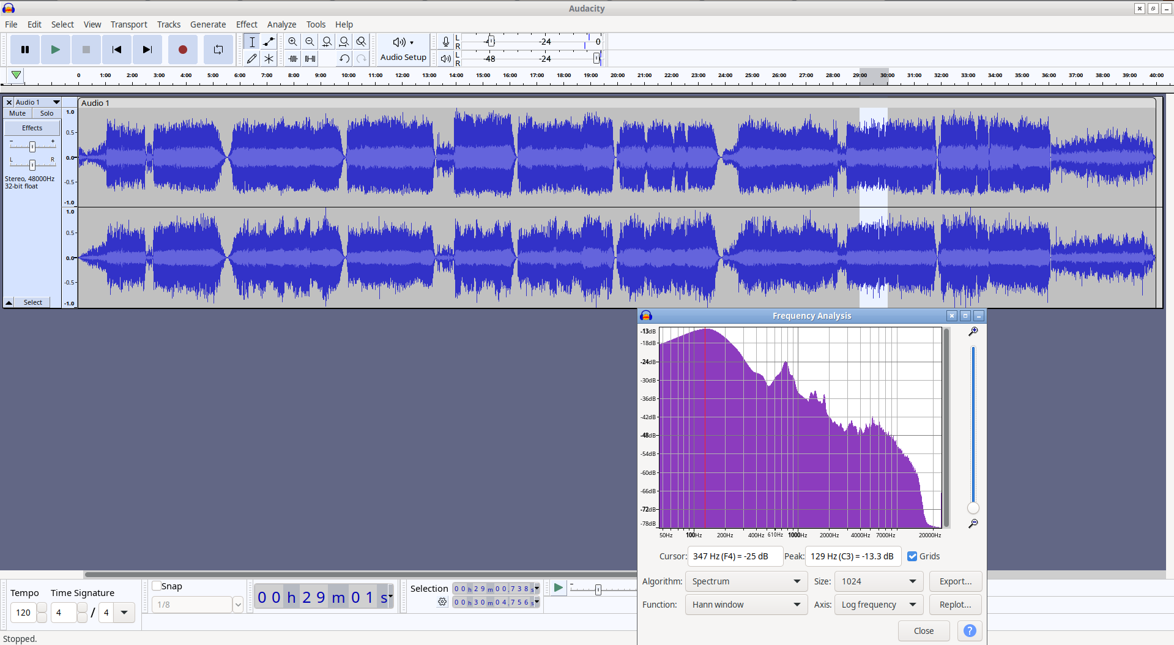Select the Draw pencil tool
The height and width of the screenshot is (645, 1174).
tap(251, 59)
